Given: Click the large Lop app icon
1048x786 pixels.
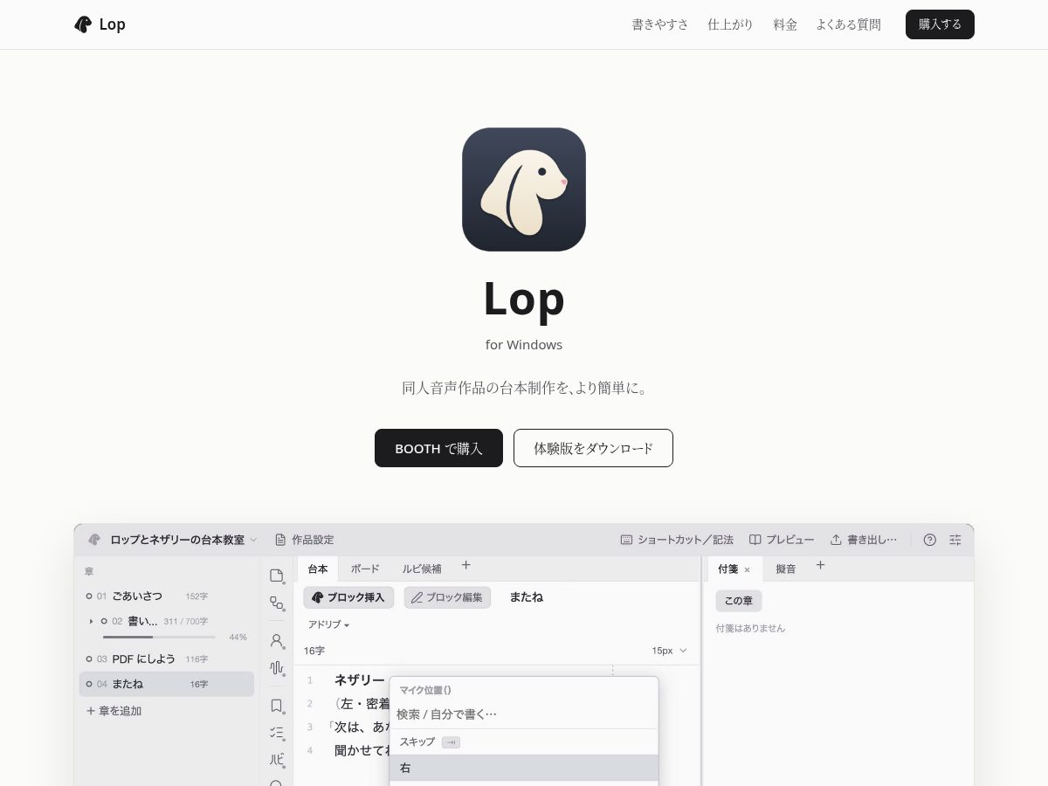Looking at the screenshot, I should coord(524,190).
